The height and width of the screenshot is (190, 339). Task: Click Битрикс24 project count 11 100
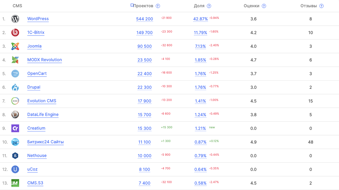145,142
